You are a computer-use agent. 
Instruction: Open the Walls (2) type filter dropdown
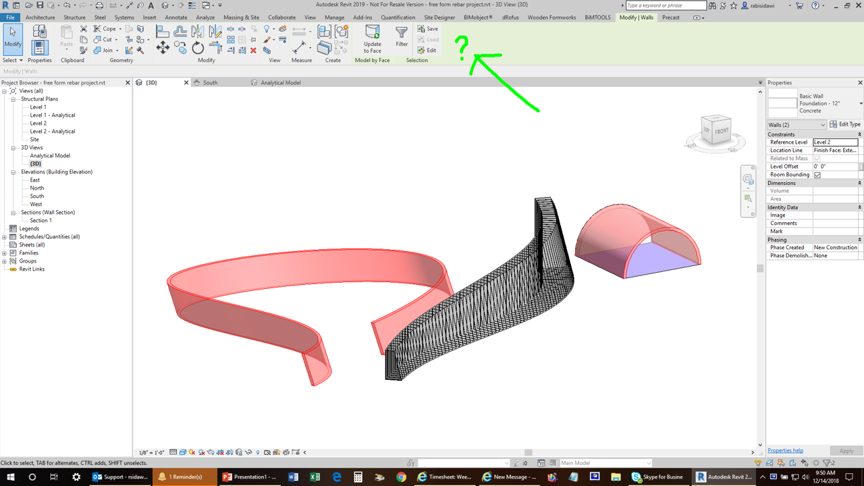click(x=796, y=125)
